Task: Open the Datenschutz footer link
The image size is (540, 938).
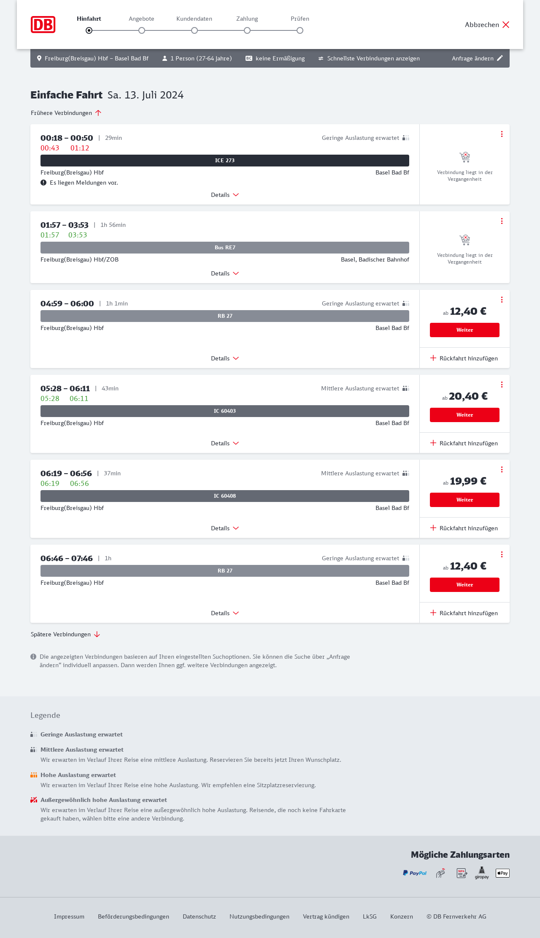Action: click(x=199, y=916)
